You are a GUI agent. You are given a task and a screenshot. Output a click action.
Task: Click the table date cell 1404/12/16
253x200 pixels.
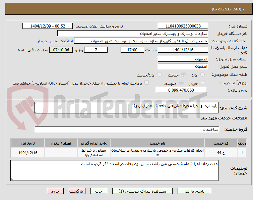click(28, 153)
